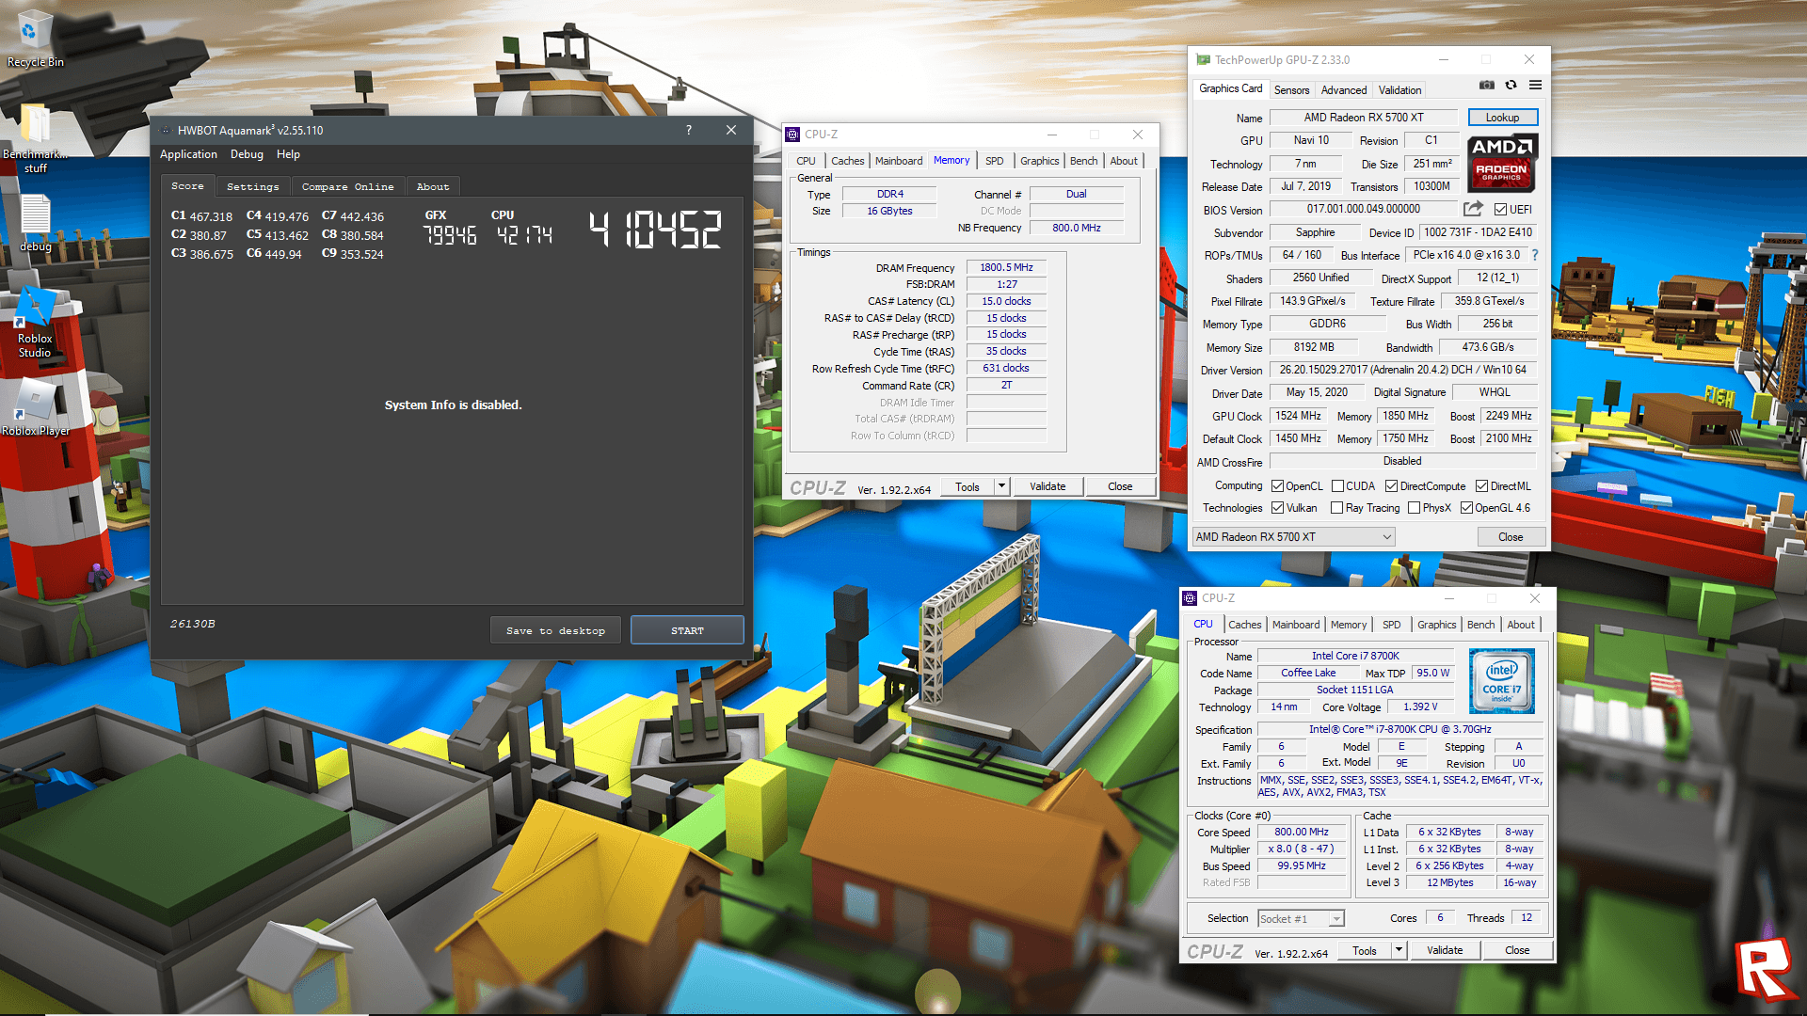The image size is (1807, 1016).
Task: Open Mainboard tab in CPU-Z Memory window
Action: point(899,161)
